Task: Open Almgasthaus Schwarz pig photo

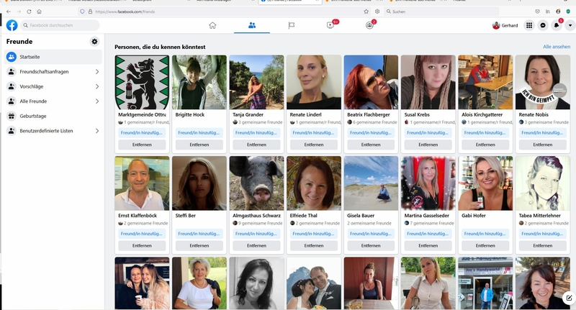Action: coord(256,183)
